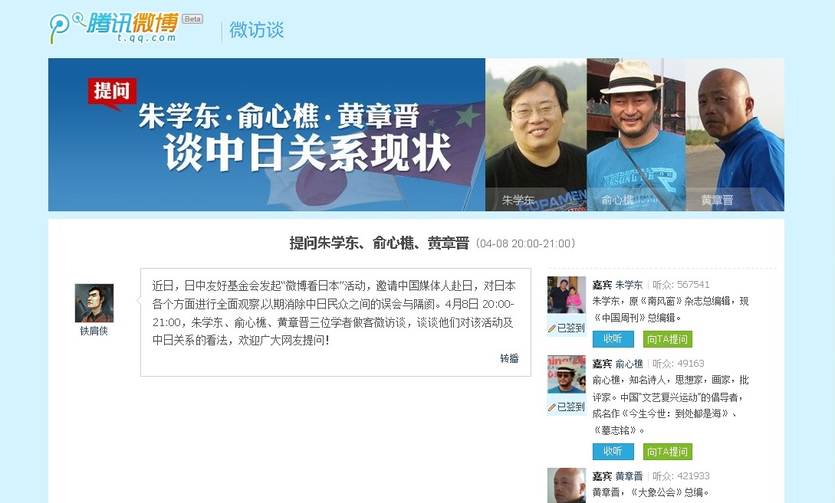This screenshot has width=835, height=503.
Task: Click the Tencent Weibo logo
Action: [x=113, y=28]
